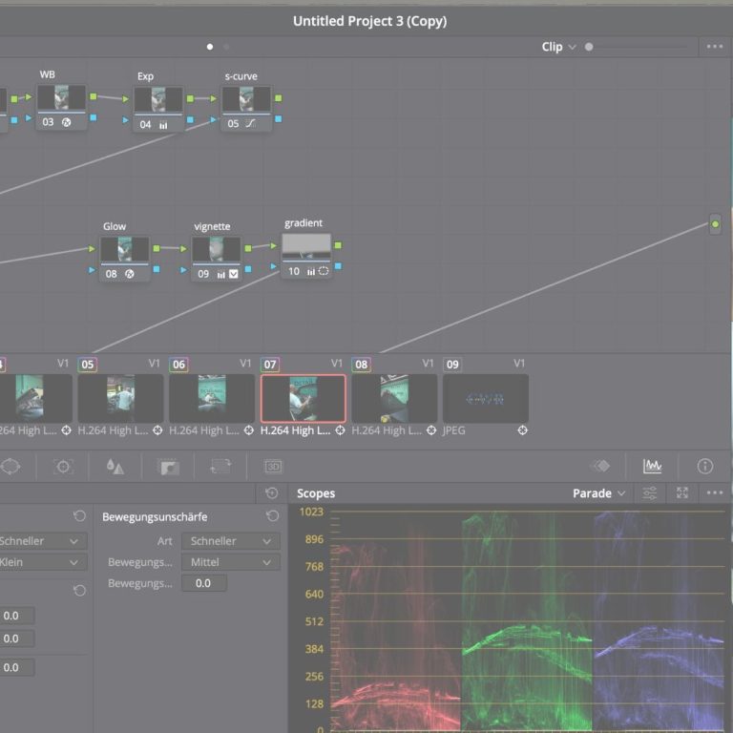733x733 pixels.
Task: Open the Scopes panel icon
Action: [652, 466]
